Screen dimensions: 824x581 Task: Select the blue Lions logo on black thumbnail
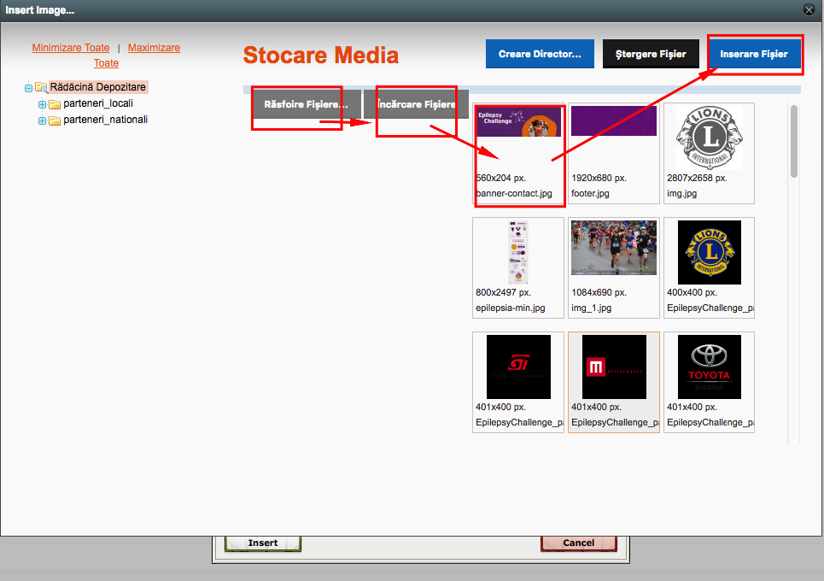710,252
